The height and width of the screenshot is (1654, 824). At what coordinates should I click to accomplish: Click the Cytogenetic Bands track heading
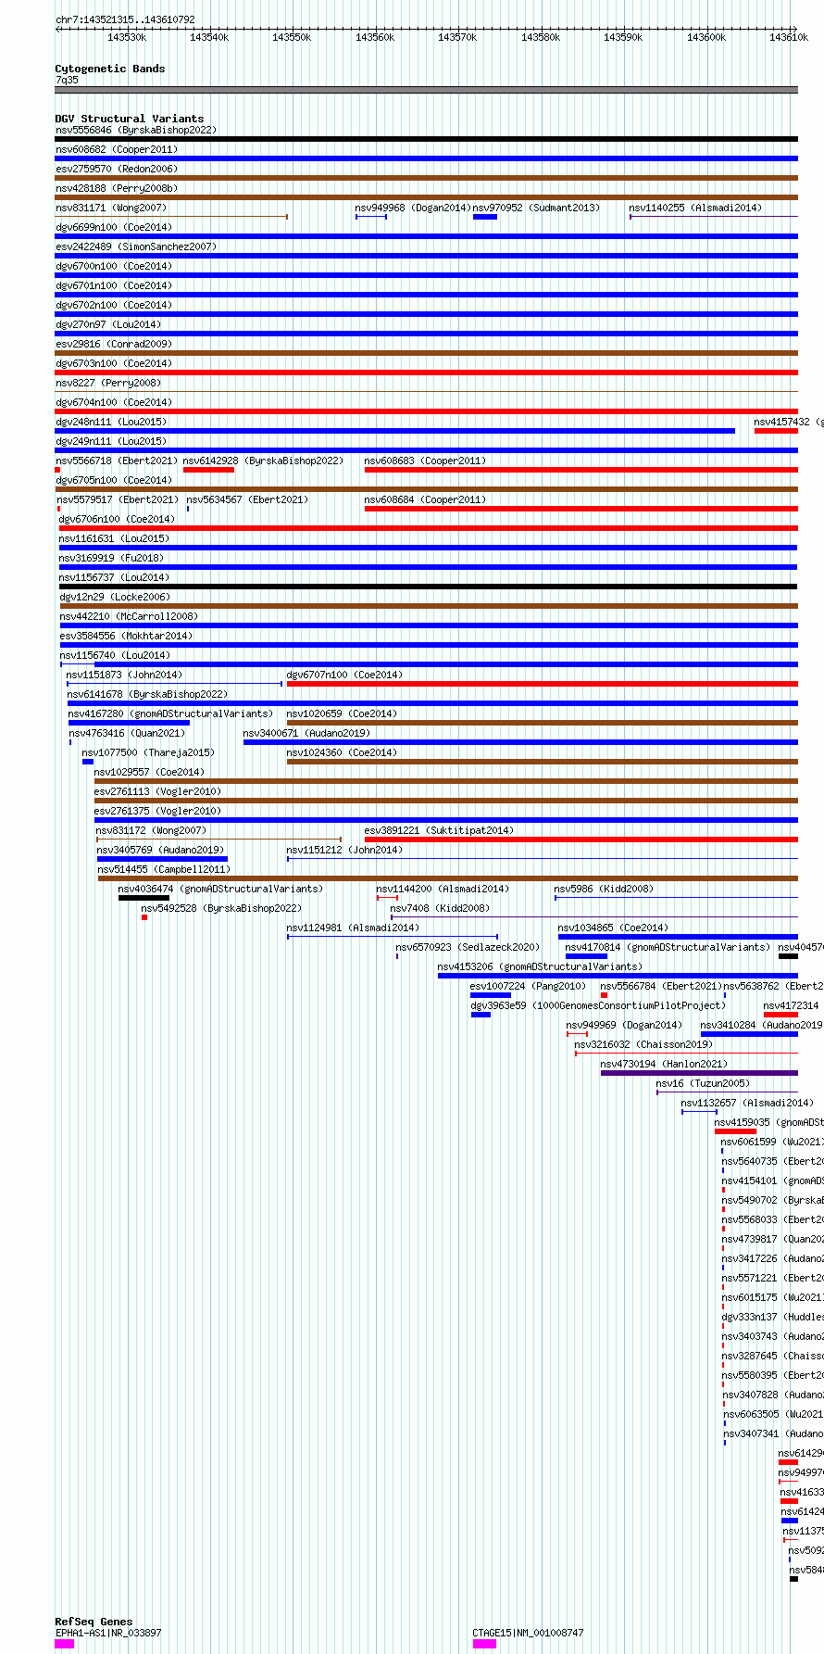[110, 69]
